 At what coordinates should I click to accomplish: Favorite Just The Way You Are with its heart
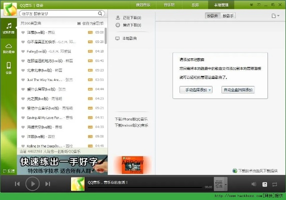click(x=23, y=80)
